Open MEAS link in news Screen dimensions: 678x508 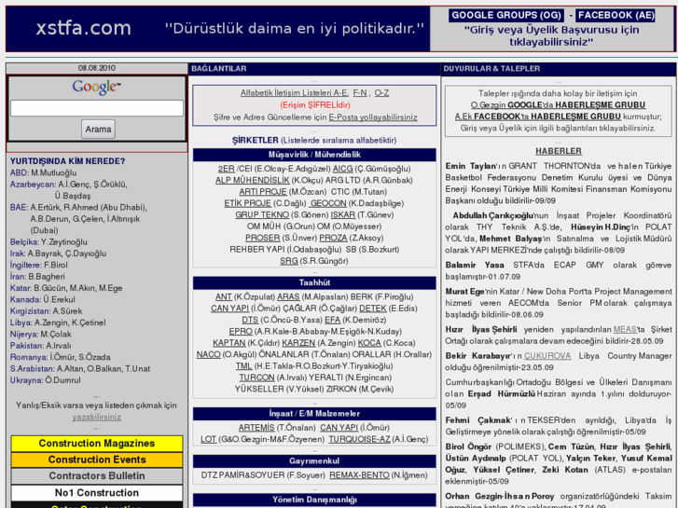(x=625, y=330)
